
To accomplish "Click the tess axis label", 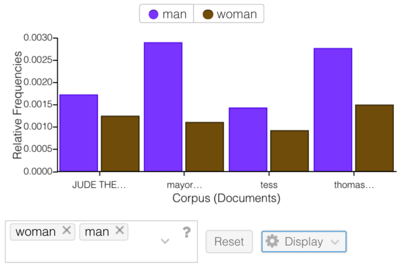I will coord(269,185).
